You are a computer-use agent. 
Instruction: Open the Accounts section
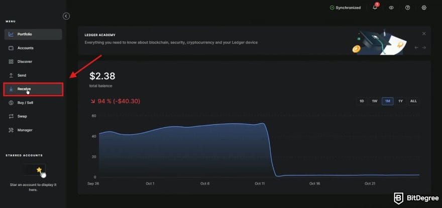click(x=33, y=48)
